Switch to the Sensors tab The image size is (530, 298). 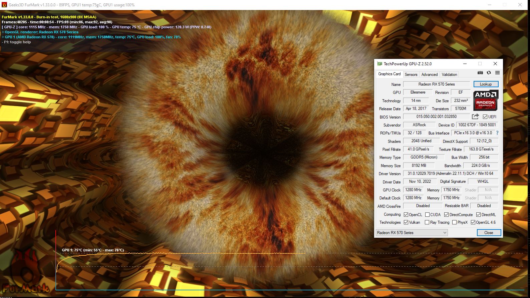click(411, 75)
